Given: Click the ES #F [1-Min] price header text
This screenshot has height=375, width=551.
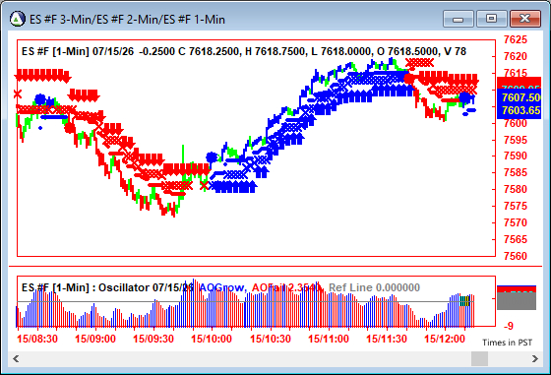Looking at the screenshot, I should click(x=244, y=51).
